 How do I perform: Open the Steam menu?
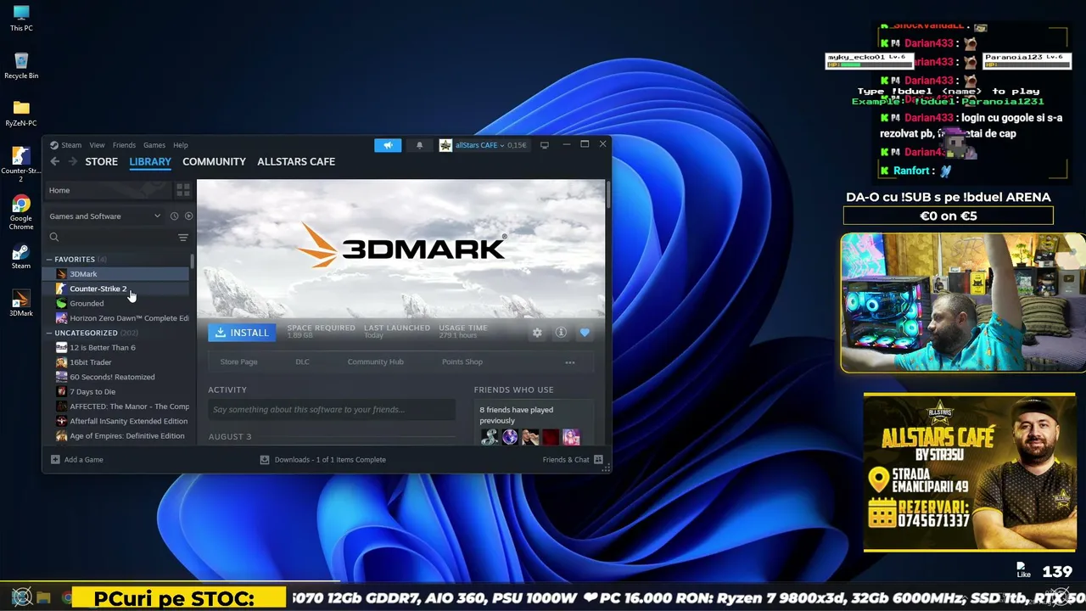click(x=71, y=145)
